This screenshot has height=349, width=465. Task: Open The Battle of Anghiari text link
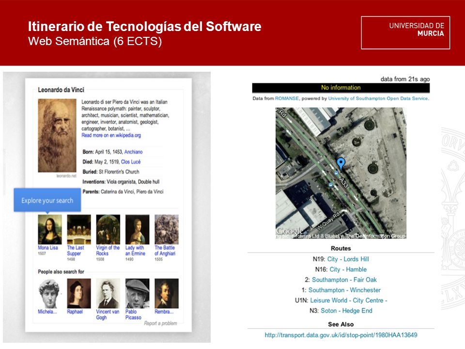pos(165,251)
